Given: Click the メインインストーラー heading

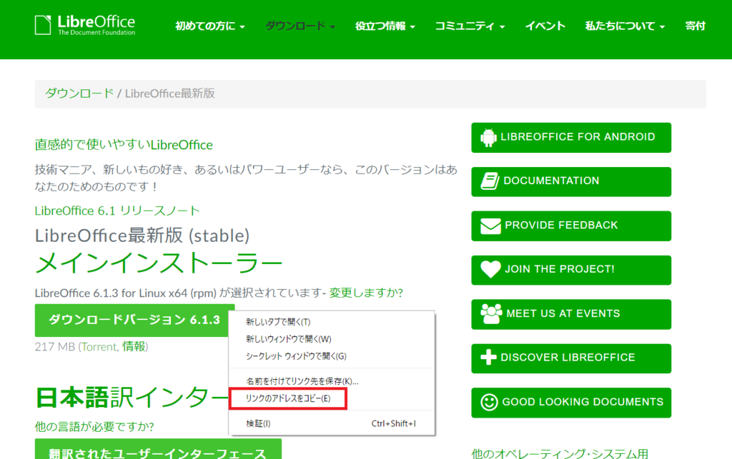Looking at the screenshot, I should click(159, 263).
